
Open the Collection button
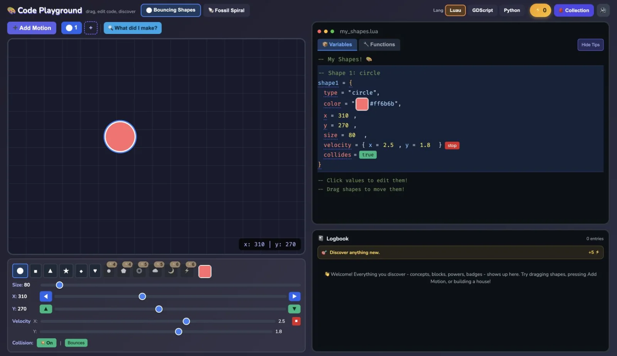click(x=574, y=10)
